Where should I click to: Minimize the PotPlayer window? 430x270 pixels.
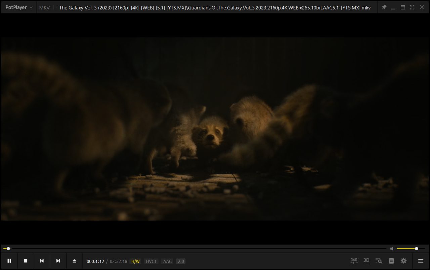tap(393, 7)
